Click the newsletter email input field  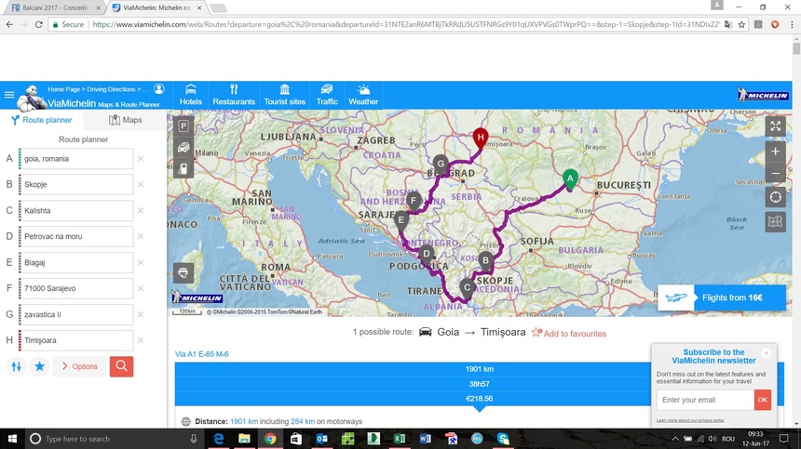[x=704, y=400]
